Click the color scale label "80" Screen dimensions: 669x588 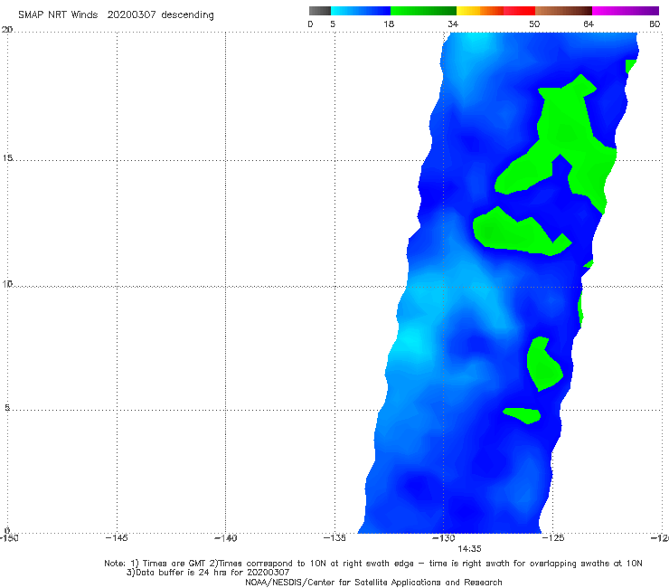[x=655, y=24]
